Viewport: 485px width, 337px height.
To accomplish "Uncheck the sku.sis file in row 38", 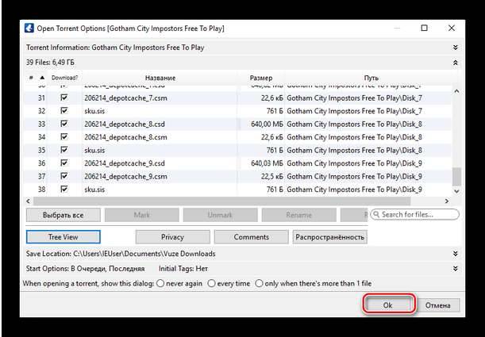I will click(x=64, y=190).
